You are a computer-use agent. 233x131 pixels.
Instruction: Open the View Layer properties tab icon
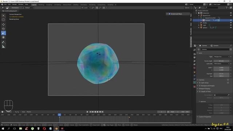pyautogui.click(x=194, y=61)
